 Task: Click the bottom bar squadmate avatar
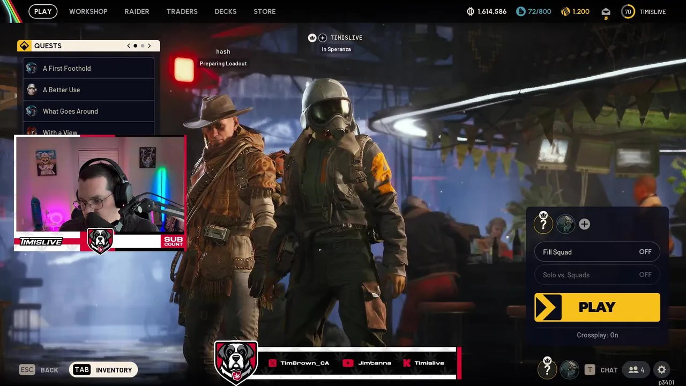(569, 369)
